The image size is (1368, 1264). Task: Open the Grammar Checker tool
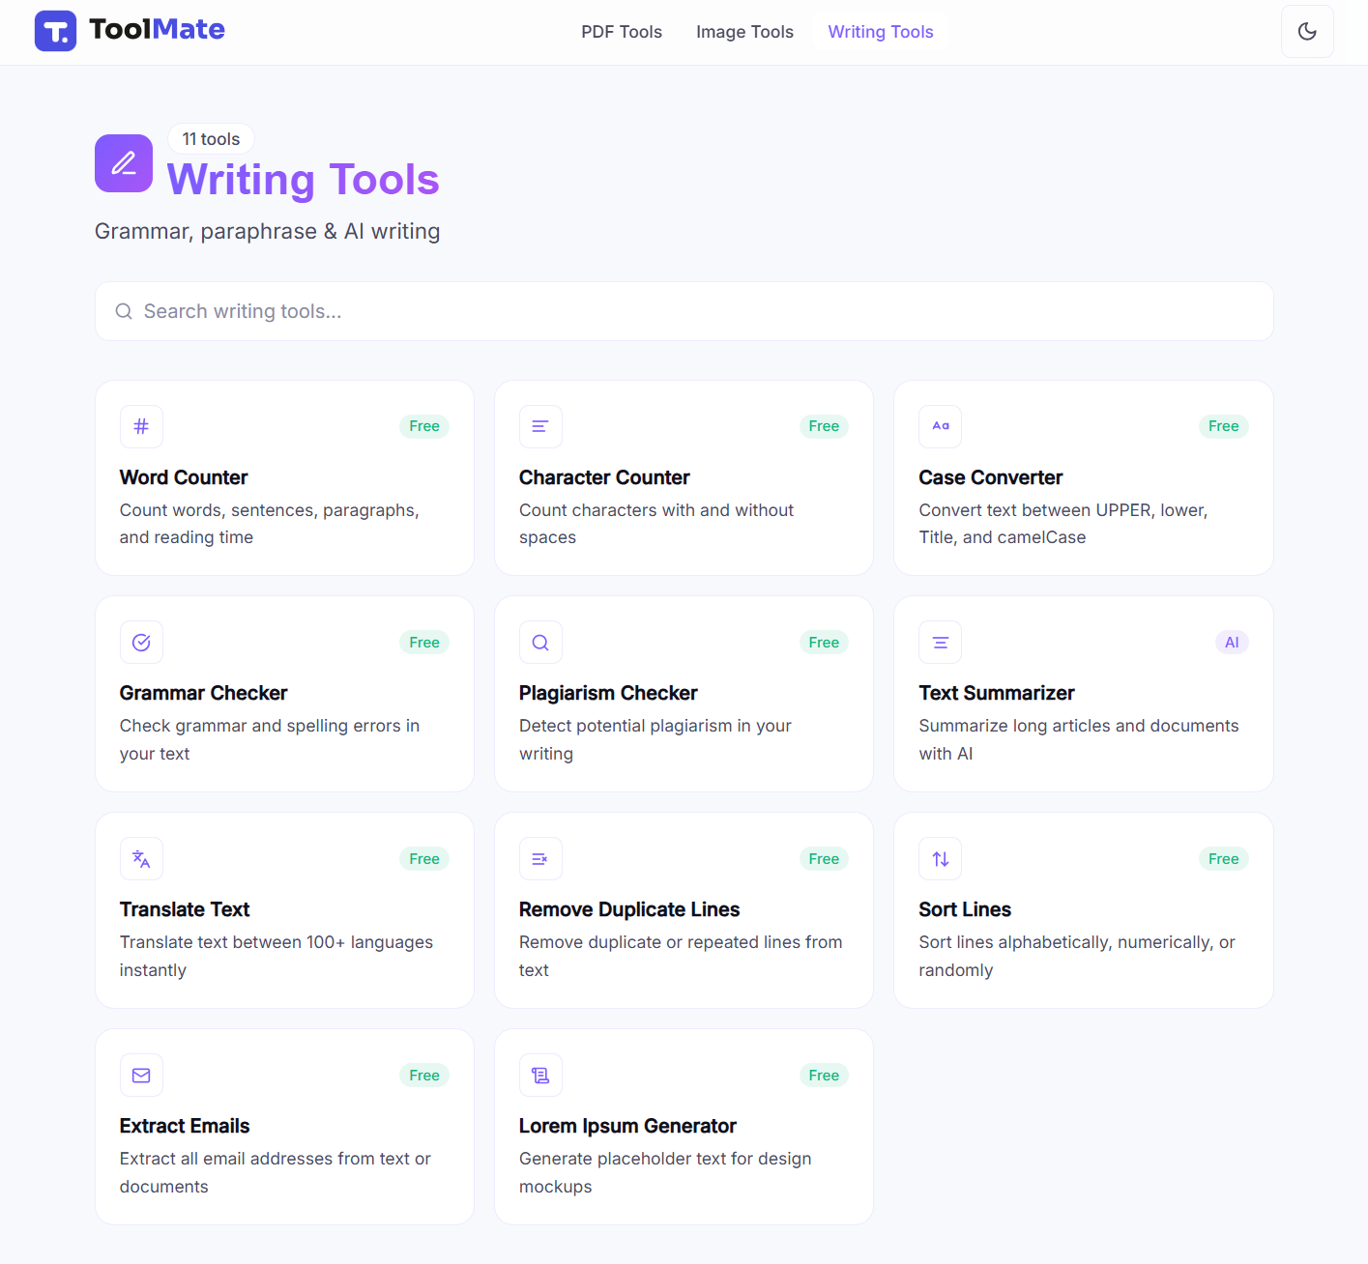tap(284, 694)
